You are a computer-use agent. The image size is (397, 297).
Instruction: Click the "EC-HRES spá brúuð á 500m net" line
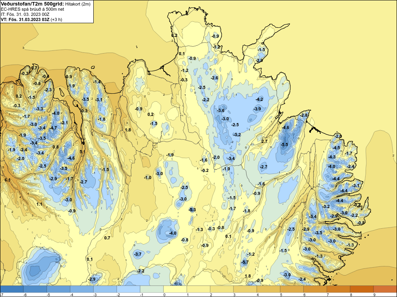[33, 10]
